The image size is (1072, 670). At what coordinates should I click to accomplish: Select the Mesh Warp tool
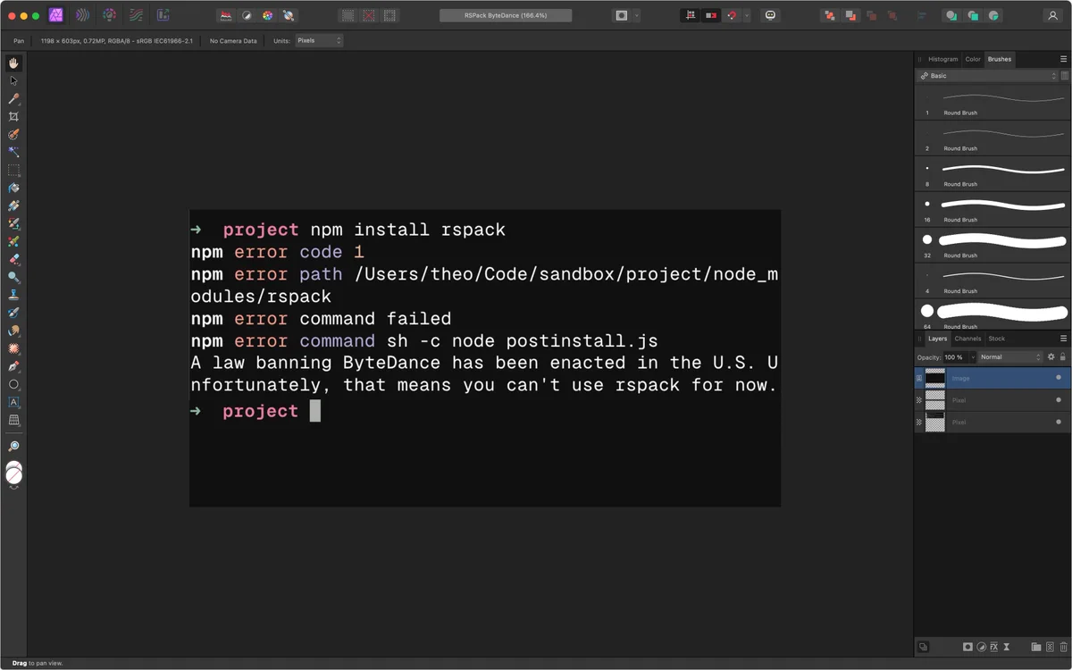[x=13, y=420]
